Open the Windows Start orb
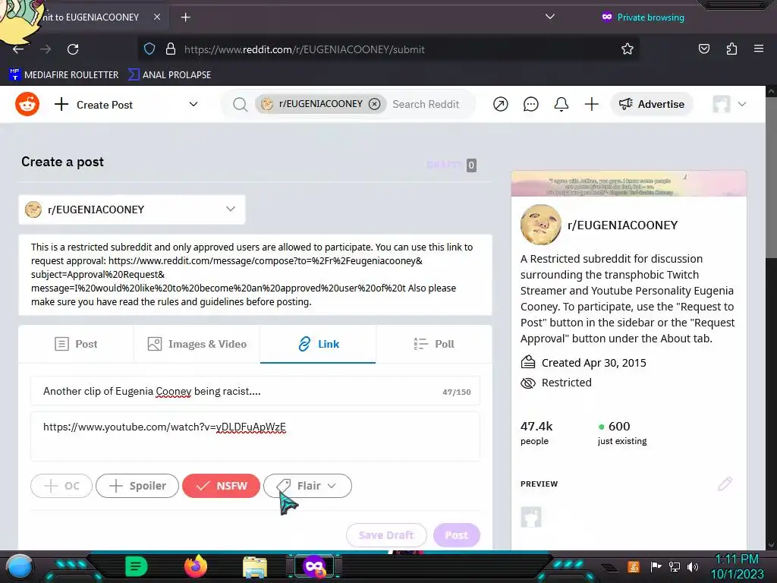The width and height of the screenshot is (777, 583). [19, 566]
